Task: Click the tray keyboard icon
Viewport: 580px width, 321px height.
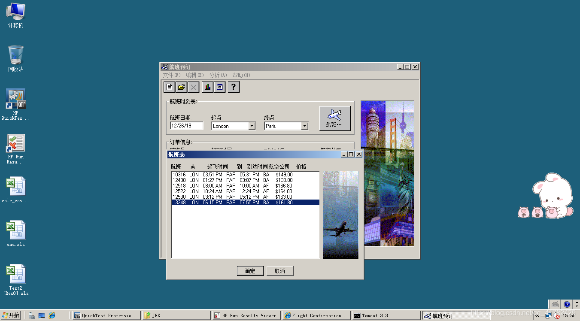Action: pyautogui.click(x=556, y=304)
